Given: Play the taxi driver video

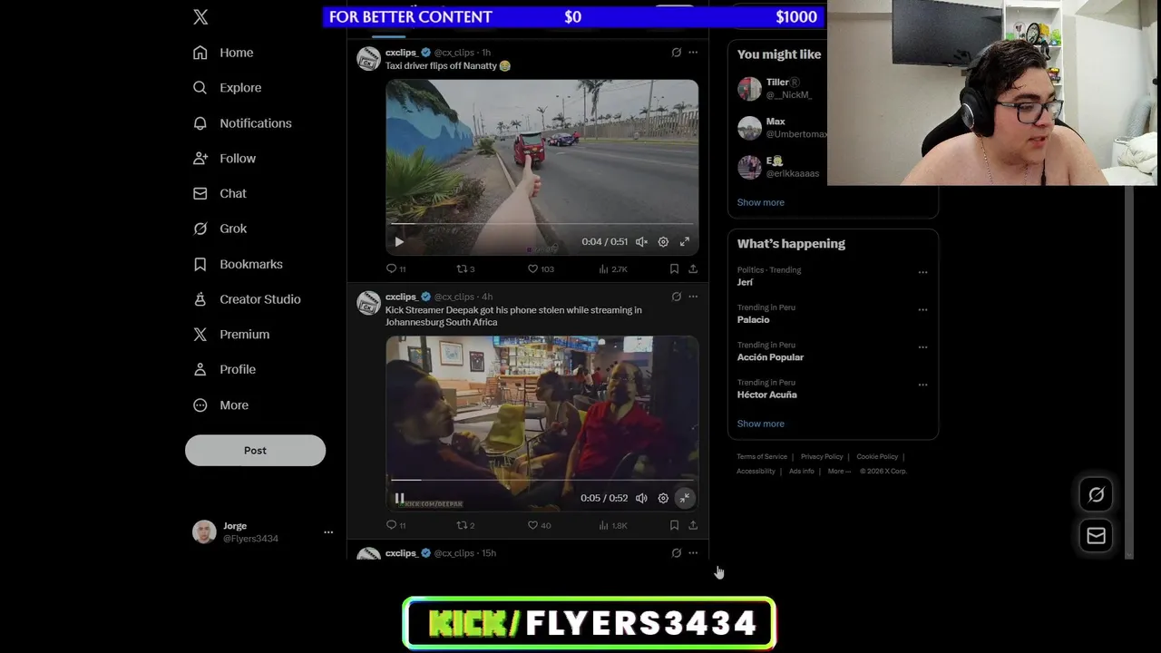Looking at the screenshot, I should click(x=399, y=242).
